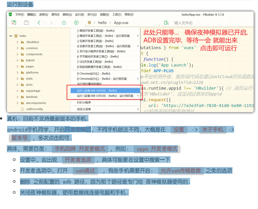The height and width of the screenshot is (209, 258).
Task: Open 自定义菜单 submenu
Action: pos(105,109)
